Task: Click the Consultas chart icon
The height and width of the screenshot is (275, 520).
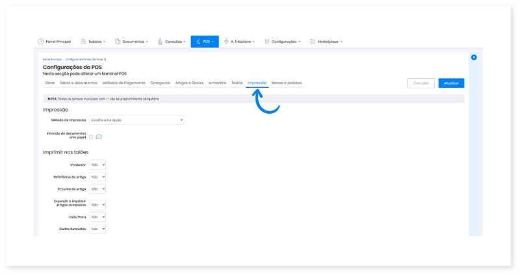Action: [161, 42]
